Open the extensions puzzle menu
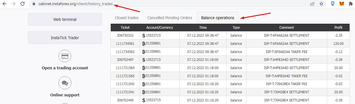 click(350, 4)
